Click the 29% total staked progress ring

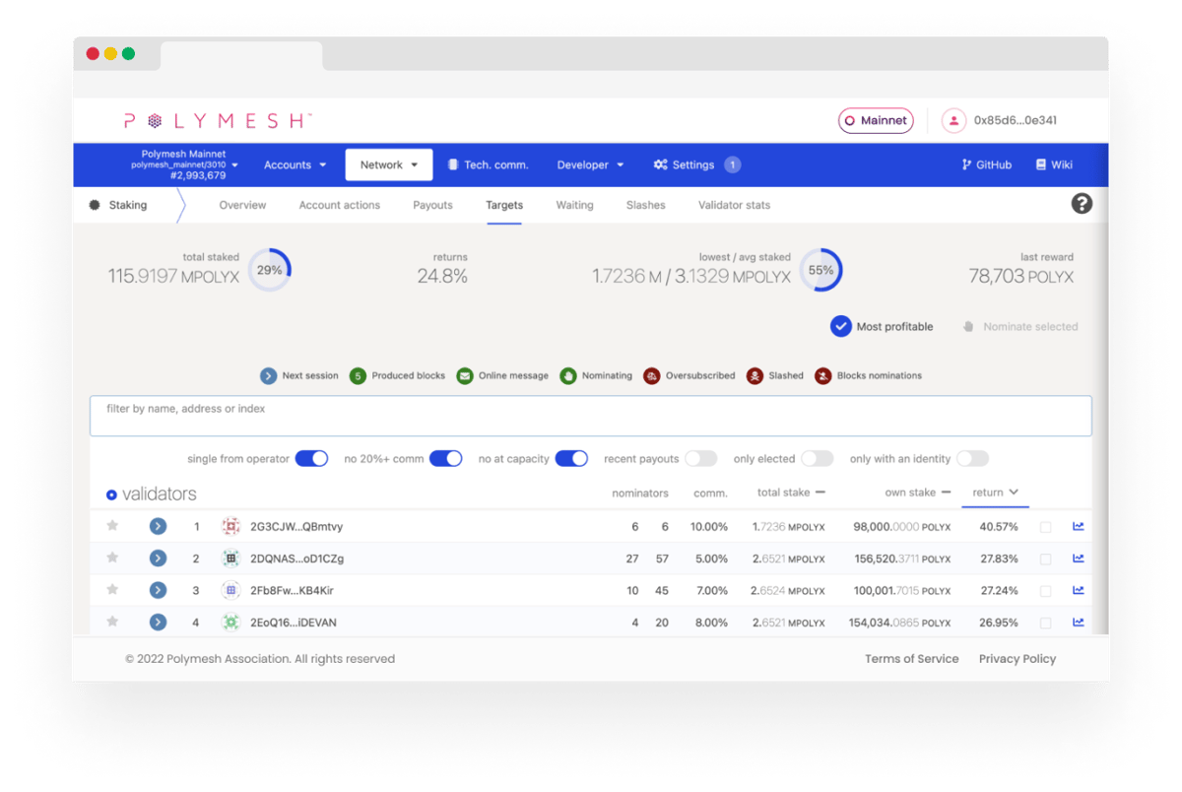[270, 269]
